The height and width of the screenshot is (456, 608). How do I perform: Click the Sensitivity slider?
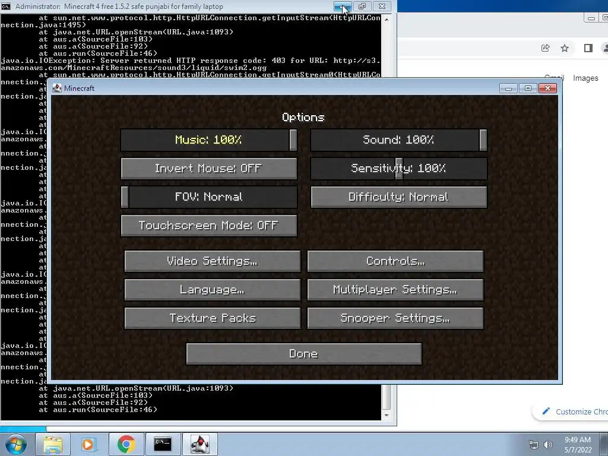[398, 169]
